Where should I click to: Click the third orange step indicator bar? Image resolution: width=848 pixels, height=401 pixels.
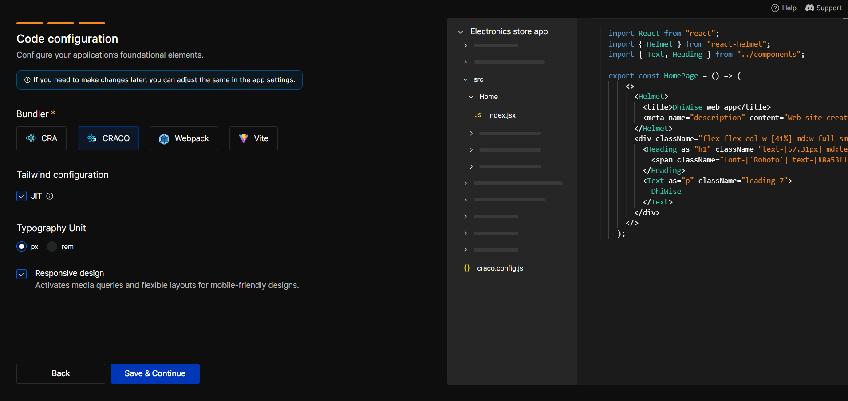92,23
